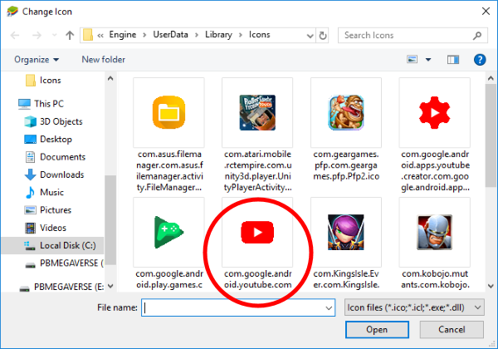The height and width of the screenshot is (349, 498).
Task: Refresh the Icons folder view
Action: (x=322, y=35)
